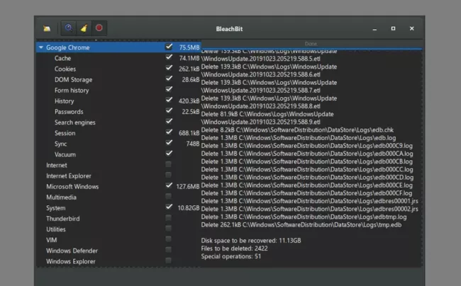The width and height of the screenshot is (461, 286).
Task: Uncheck the Google Chrome checkbox
Action: [169, 46]
